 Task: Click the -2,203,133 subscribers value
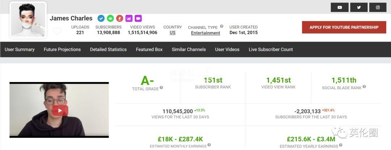tap(307, 111)
